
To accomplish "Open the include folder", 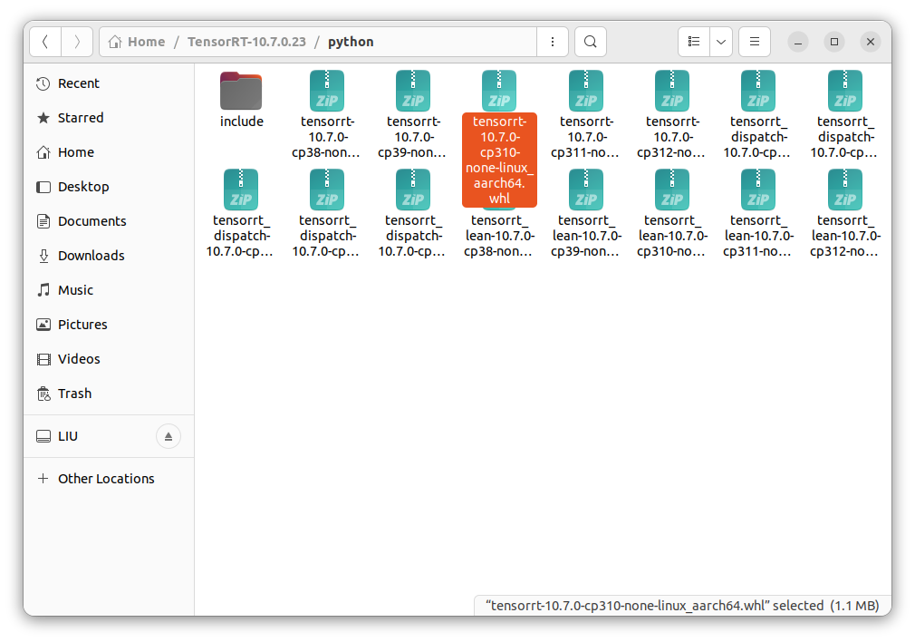I will 241,91.
